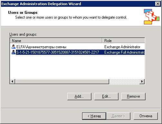Screen dimensions: 162x124
Task: Click the Edit... button
Action: click(106, 96)
